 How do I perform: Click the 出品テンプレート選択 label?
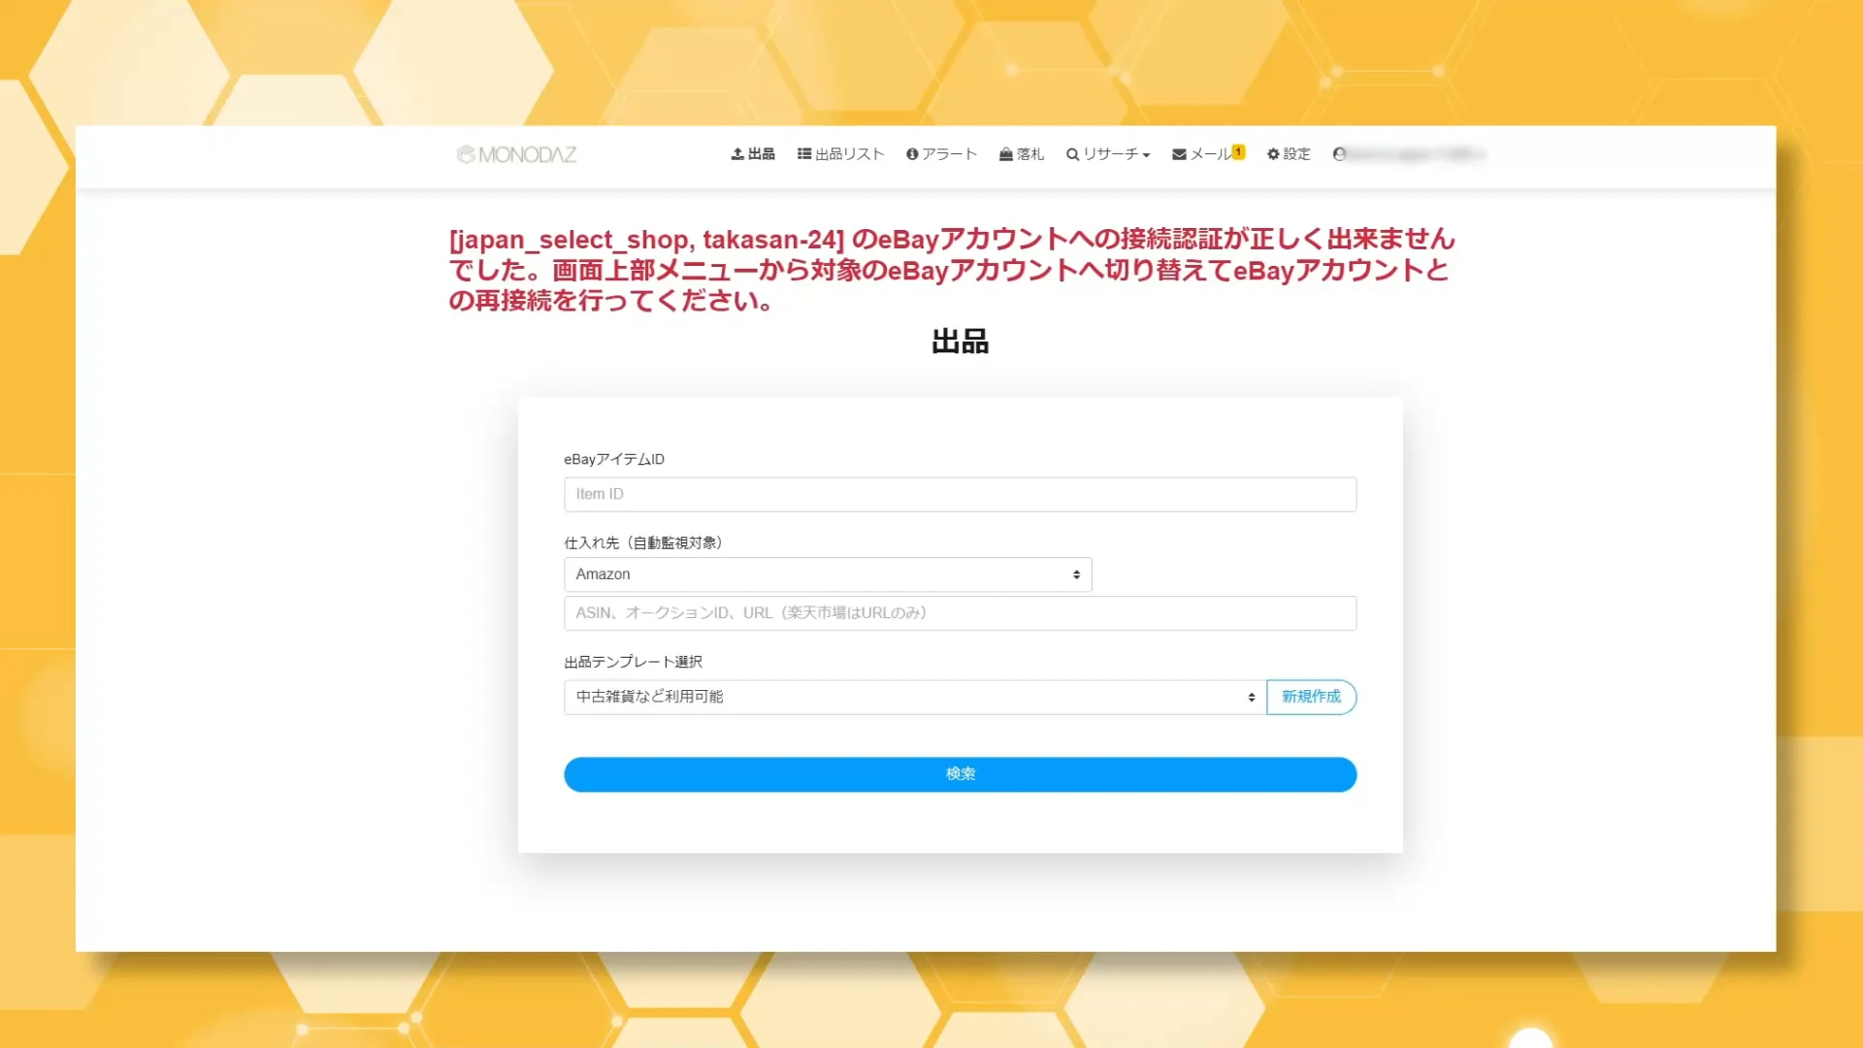[x=633, y=662]
